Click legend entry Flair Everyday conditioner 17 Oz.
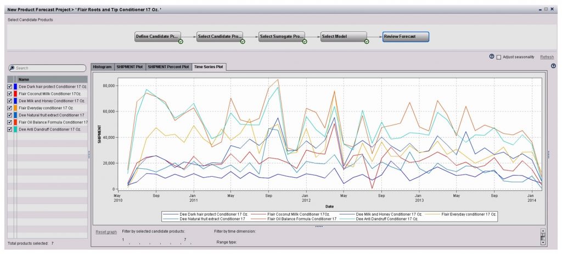The image size is (562, 254). (460, 215)
